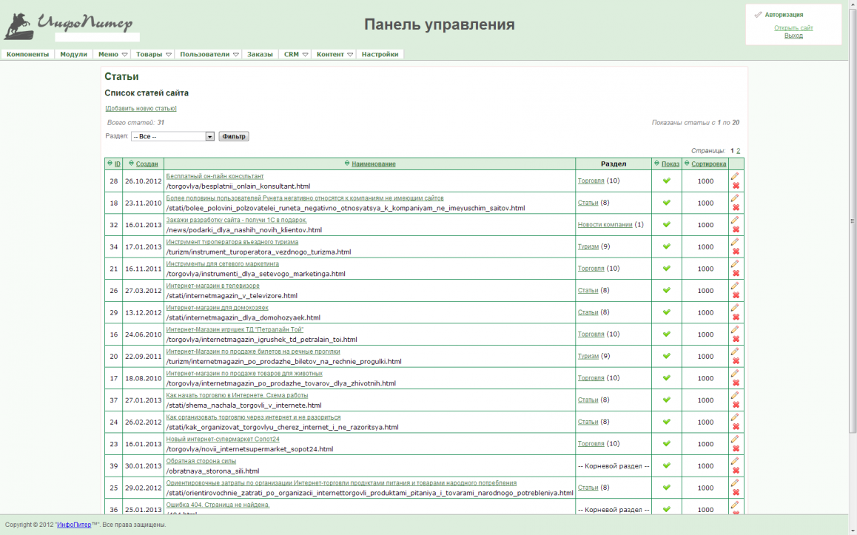This screenshot has height=535, width=857.
Task: Click the vertical page scrollbar
Action: (852, 221)
